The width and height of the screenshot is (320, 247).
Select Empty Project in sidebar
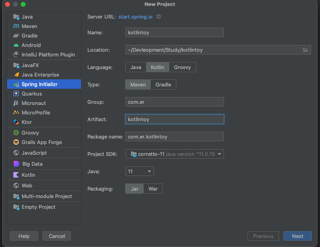[x=44, y=207]
